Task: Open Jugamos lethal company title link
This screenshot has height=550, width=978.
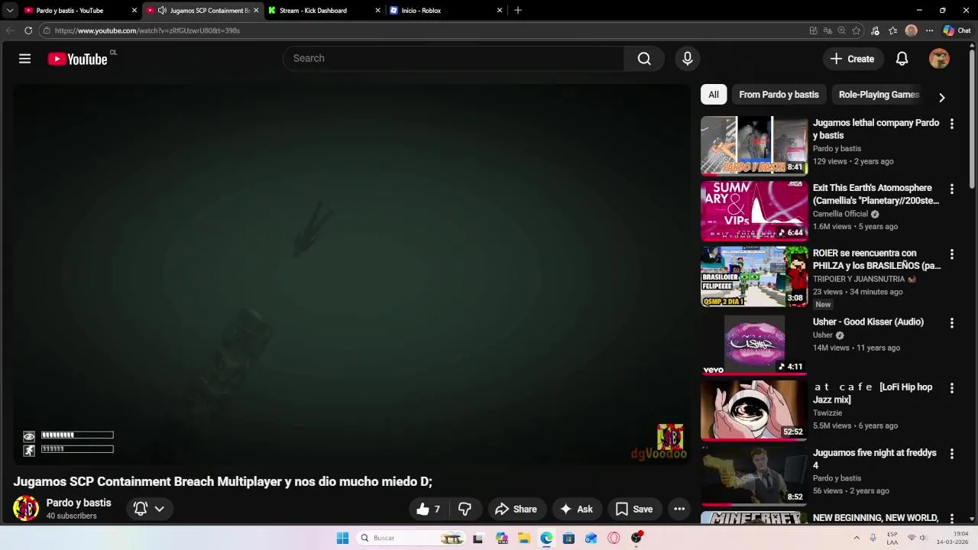Action: click(876, 129)
